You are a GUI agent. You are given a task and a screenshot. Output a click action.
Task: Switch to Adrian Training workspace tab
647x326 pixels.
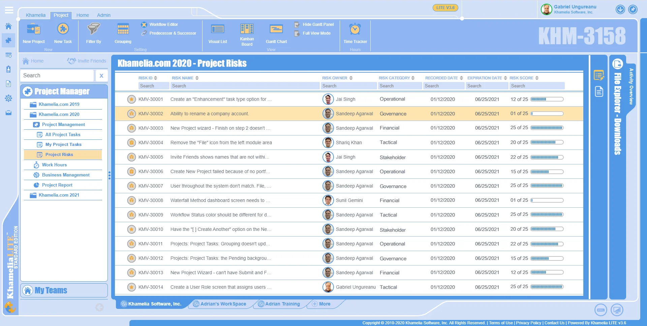[x=279, y=304]
